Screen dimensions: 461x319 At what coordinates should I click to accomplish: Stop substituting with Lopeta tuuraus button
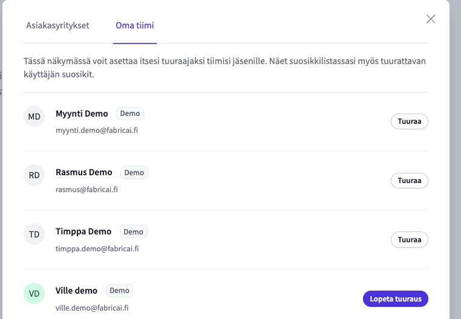(x=396, y=298)
